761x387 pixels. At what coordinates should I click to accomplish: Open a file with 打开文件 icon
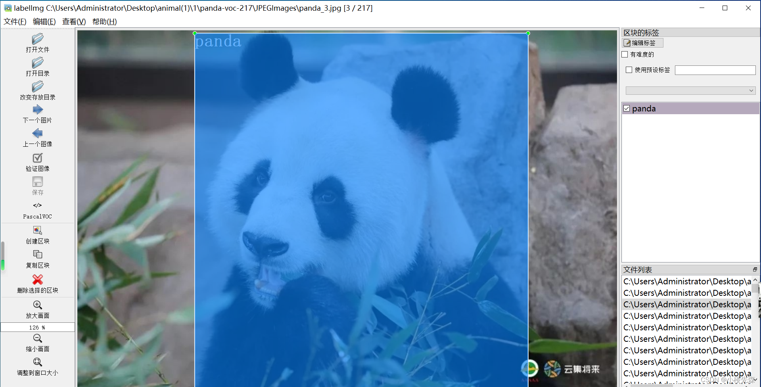point(38,39)
